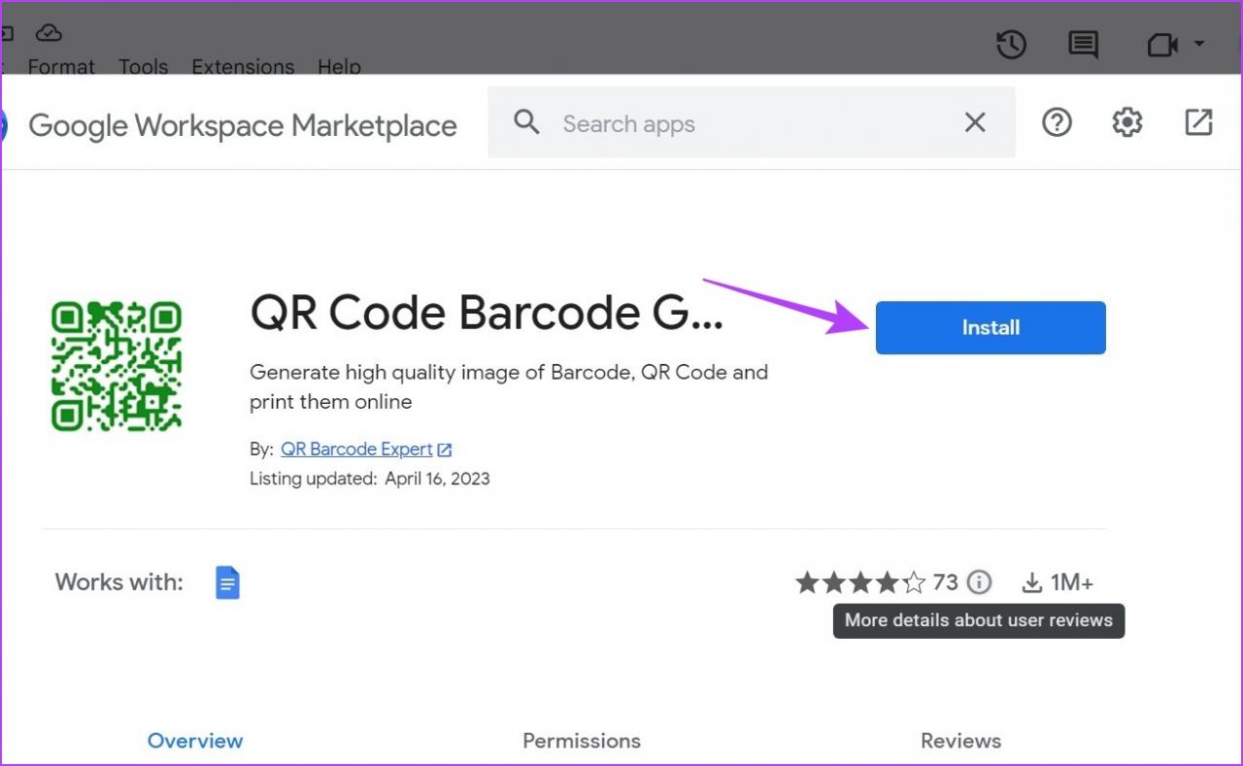Image resolution: width=1243 pixels, height=766 pixels.
Task: Click the QR code app thumbnail
Action: pos(117,366)
